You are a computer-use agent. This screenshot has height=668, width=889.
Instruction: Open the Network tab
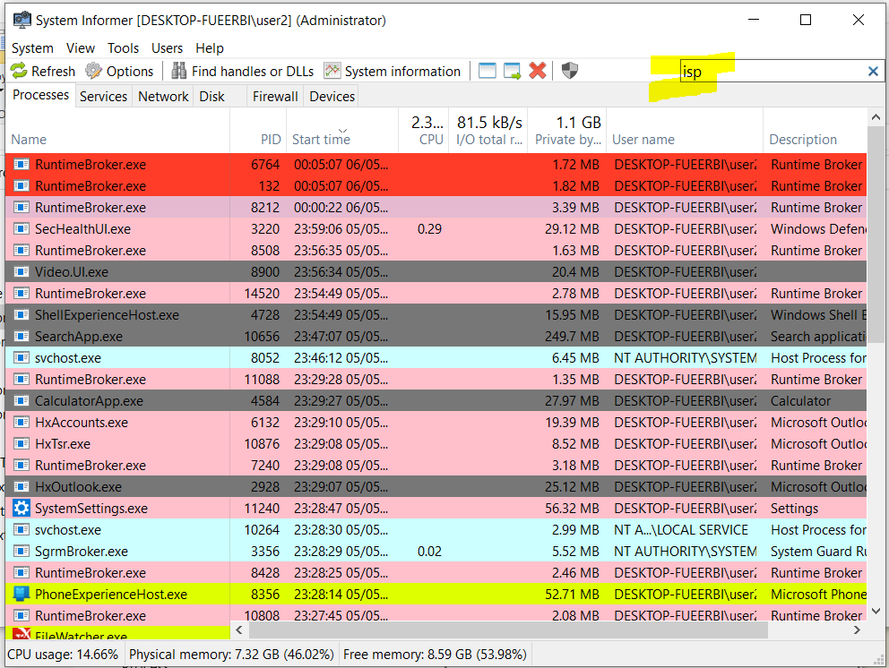pos(163,96)
